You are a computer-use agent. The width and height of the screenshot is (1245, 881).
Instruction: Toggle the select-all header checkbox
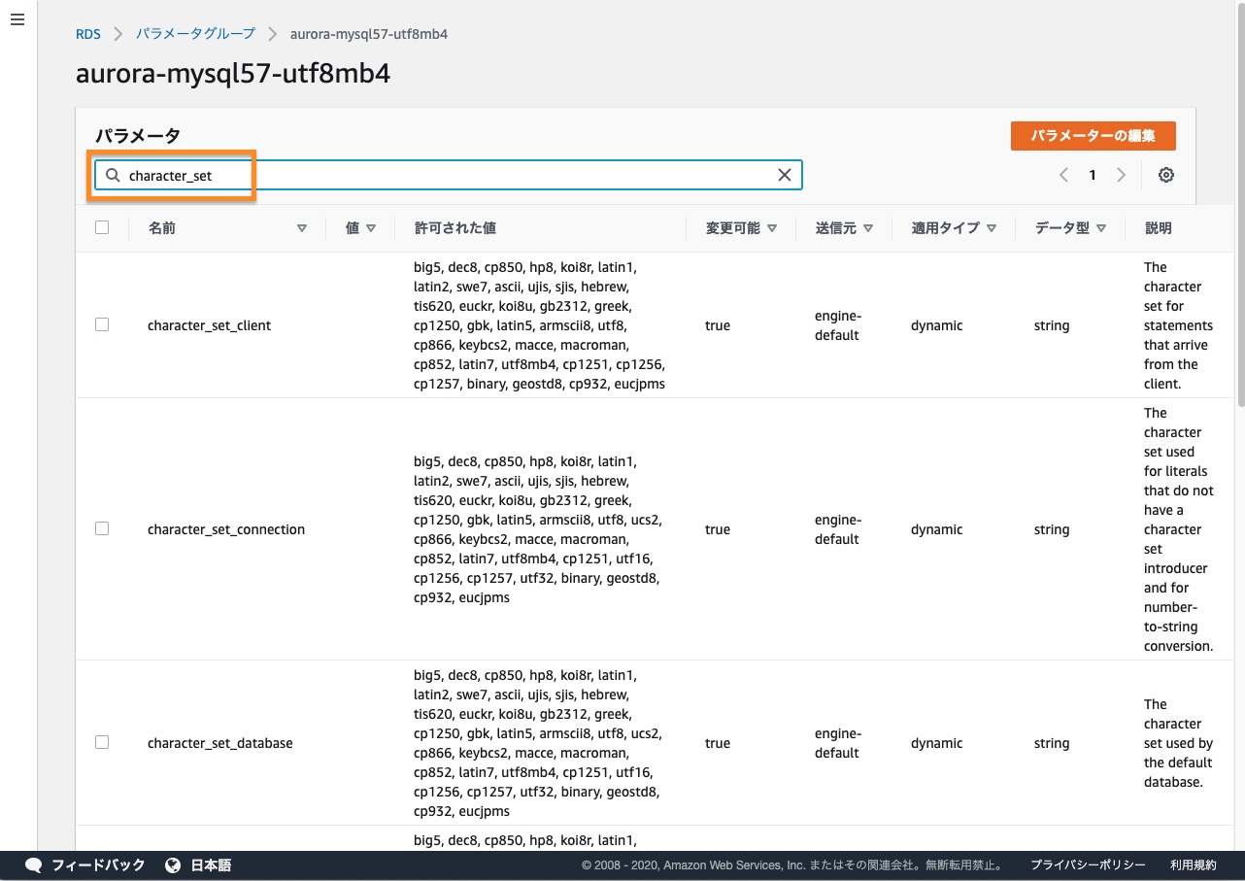pos(102,228)
